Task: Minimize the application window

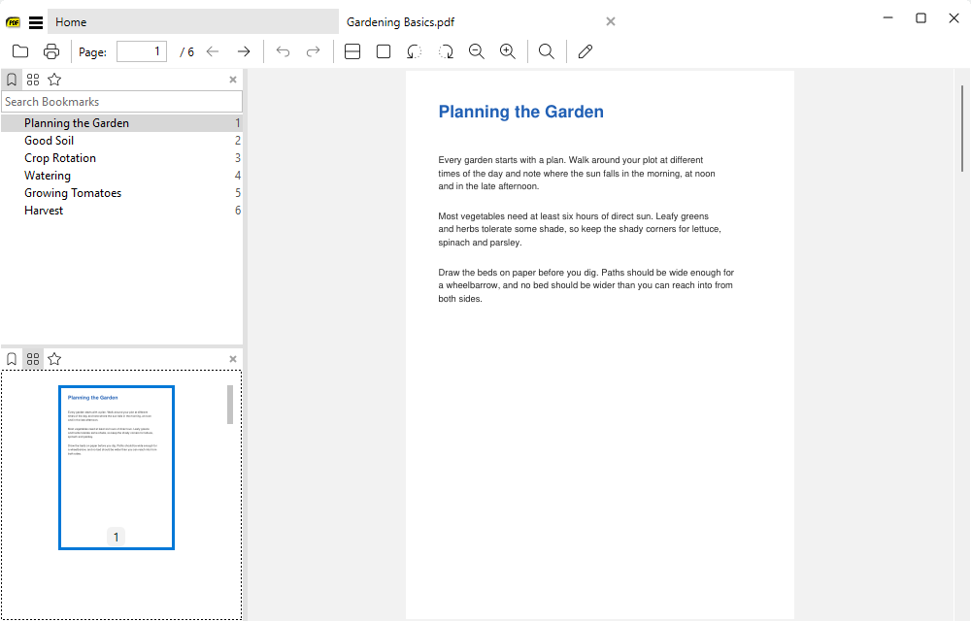Action: click(888, 17)
